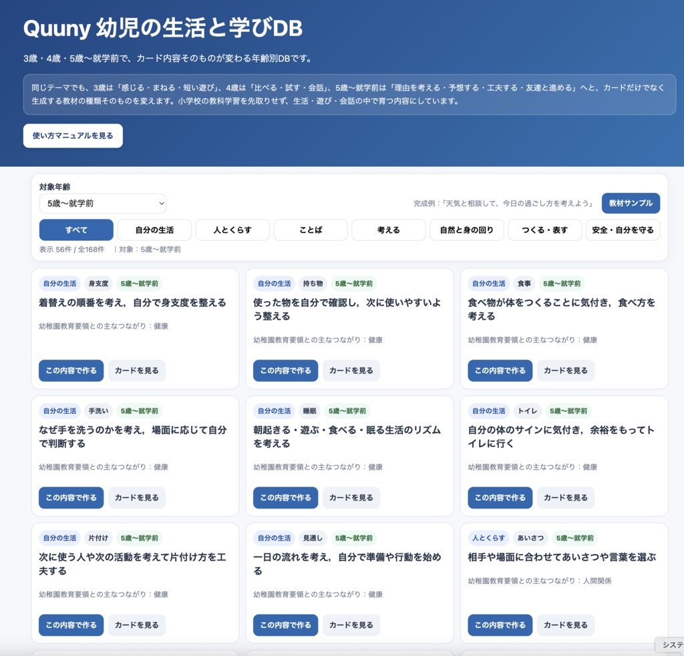Click the 睡眠 tag badge
Viewport: 684px width, 656px height.
[x=310, y=410]
